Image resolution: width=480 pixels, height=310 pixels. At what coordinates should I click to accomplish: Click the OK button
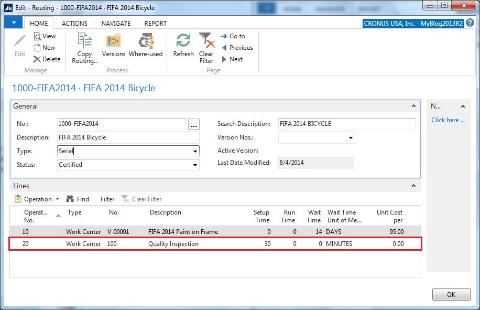451,294
